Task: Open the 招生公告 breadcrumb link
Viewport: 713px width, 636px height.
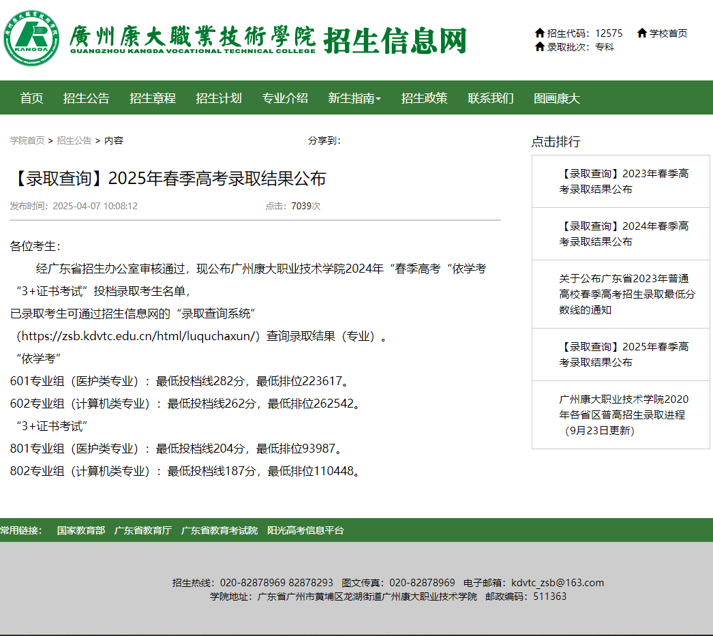Action: click(73, 140)
